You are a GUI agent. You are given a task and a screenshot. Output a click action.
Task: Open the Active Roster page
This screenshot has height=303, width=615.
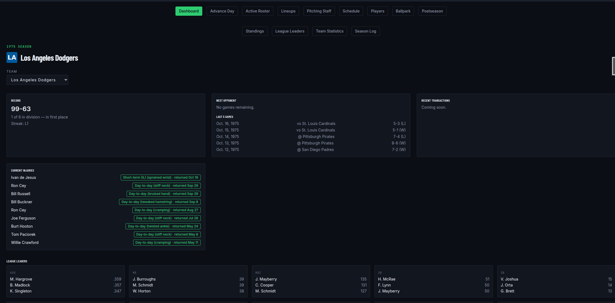[258, 11]
